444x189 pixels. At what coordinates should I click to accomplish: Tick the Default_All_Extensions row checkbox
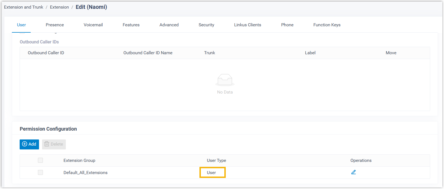pos(40,172)
